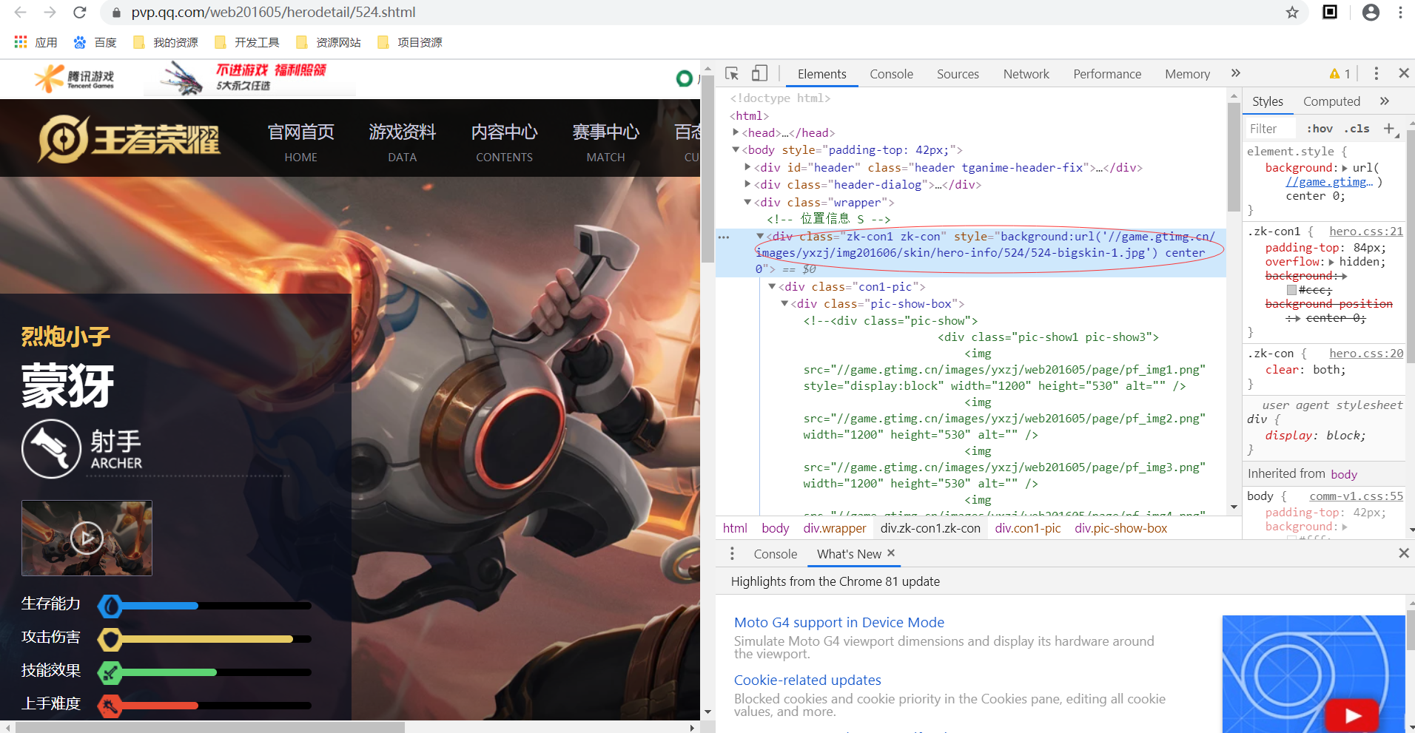Image resolution: width=1415 pixels, height=733 pixels.
Task: Open the Computed sidebar tab
Action: pyautogui.click(x=1331, y=101)
